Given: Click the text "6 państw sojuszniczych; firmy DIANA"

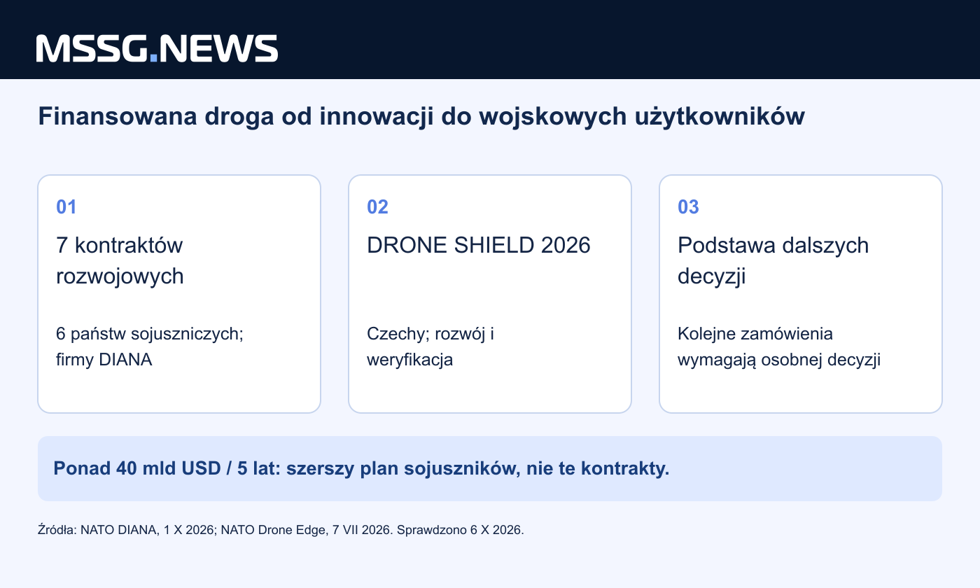Looking at the screenshot, I should point(150,347).
